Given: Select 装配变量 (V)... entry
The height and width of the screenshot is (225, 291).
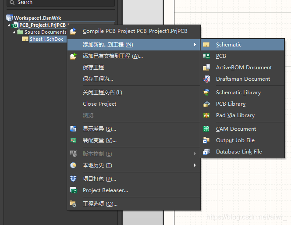Looking at the screenshot, I should pyautogui.click(x=134, y=140).
